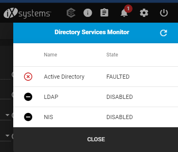Screen dimensions: 178x152
Task: Close the Directory Services Monitor panel
Action: coord(96,139)
